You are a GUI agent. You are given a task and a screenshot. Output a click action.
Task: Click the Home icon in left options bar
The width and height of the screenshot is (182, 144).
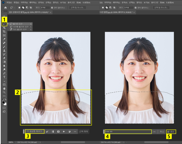(5, 7)
